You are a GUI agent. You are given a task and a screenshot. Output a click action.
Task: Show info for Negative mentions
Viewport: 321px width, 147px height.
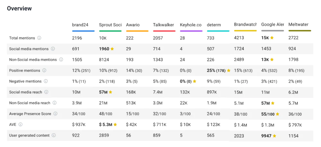46,81
